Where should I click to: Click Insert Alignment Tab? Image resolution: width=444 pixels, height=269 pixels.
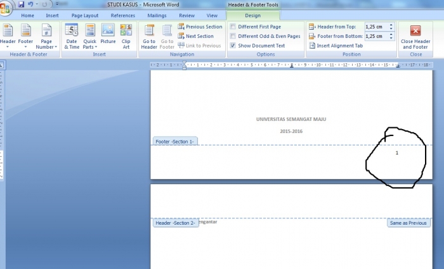[336, 46]
